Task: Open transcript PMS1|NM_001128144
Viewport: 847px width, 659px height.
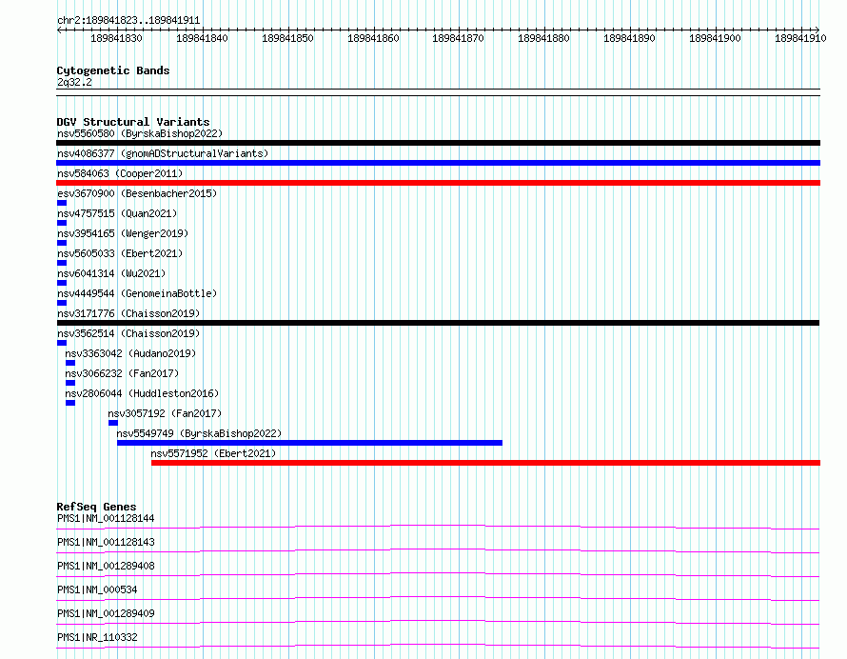Action: tap(106, 518)
